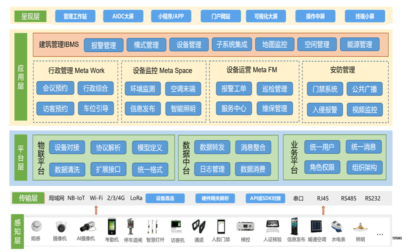Click the 报警管理 button in 建筑管理IBMS
Screen dimensions: 414x252
103,45
